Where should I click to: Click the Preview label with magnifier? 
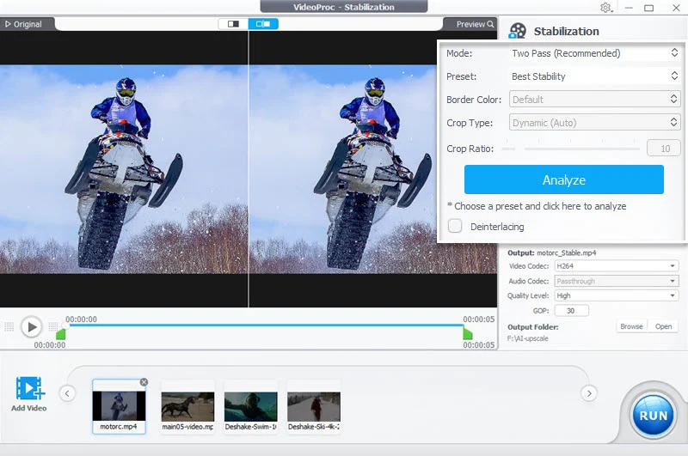475,24
